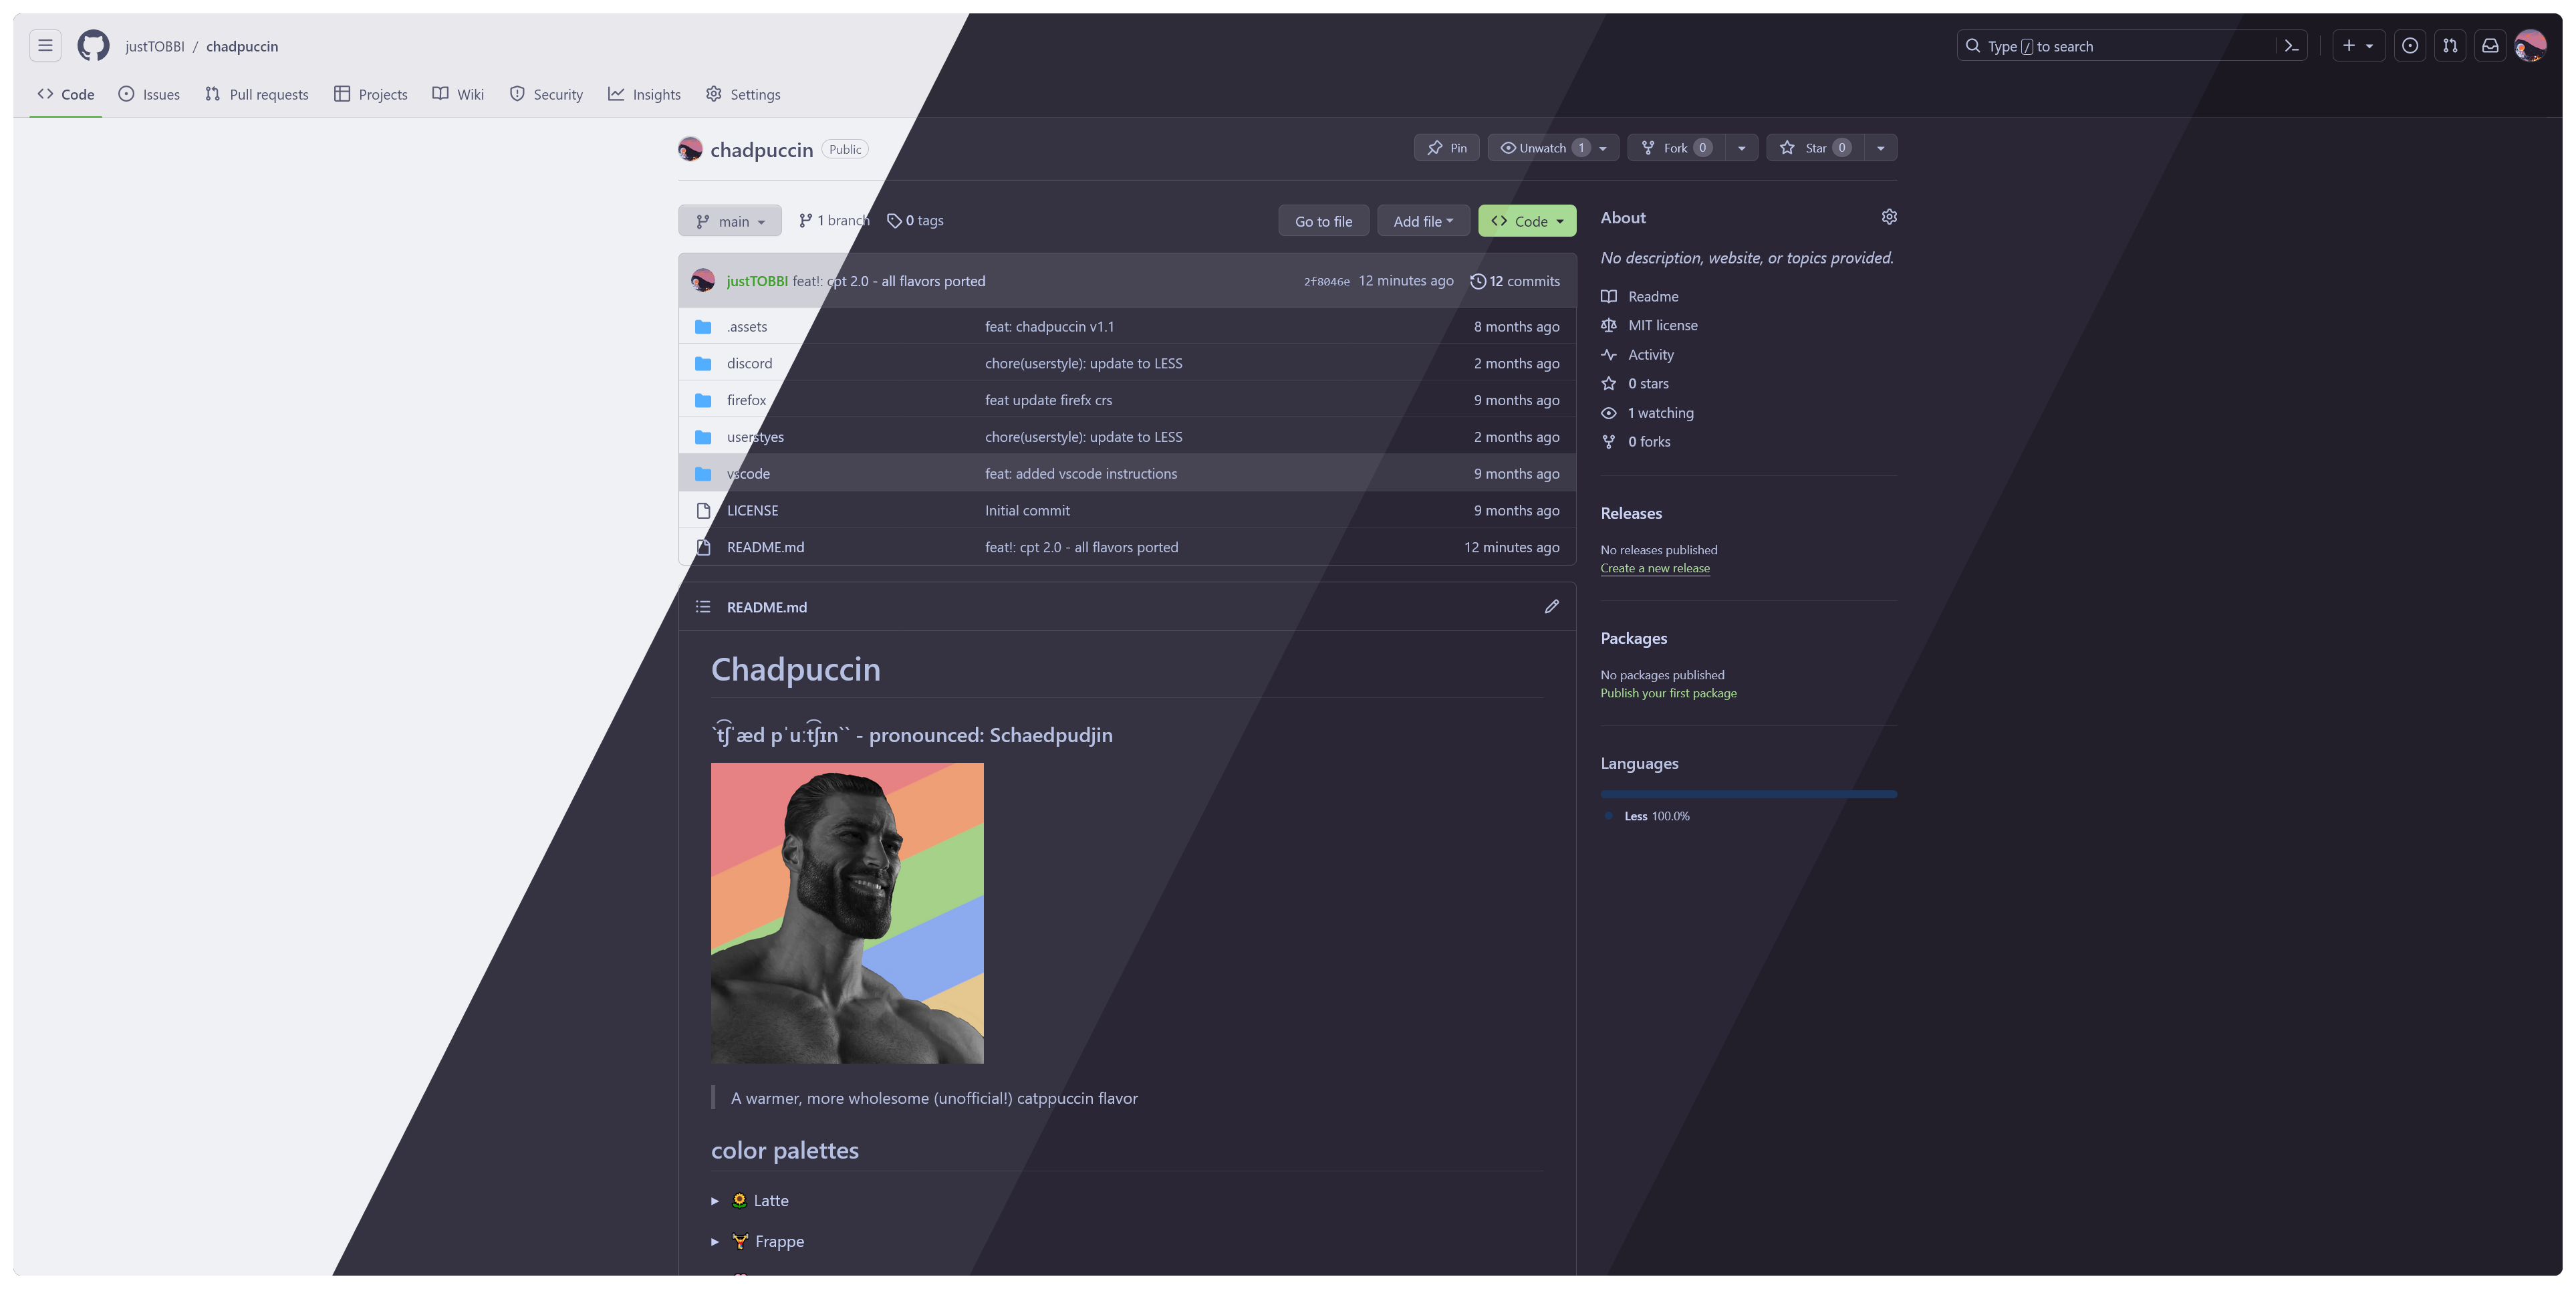Viewport: 2576px width, 1289px height.
Task: Open the command palette icon
Action: [x=2291, y=46]
